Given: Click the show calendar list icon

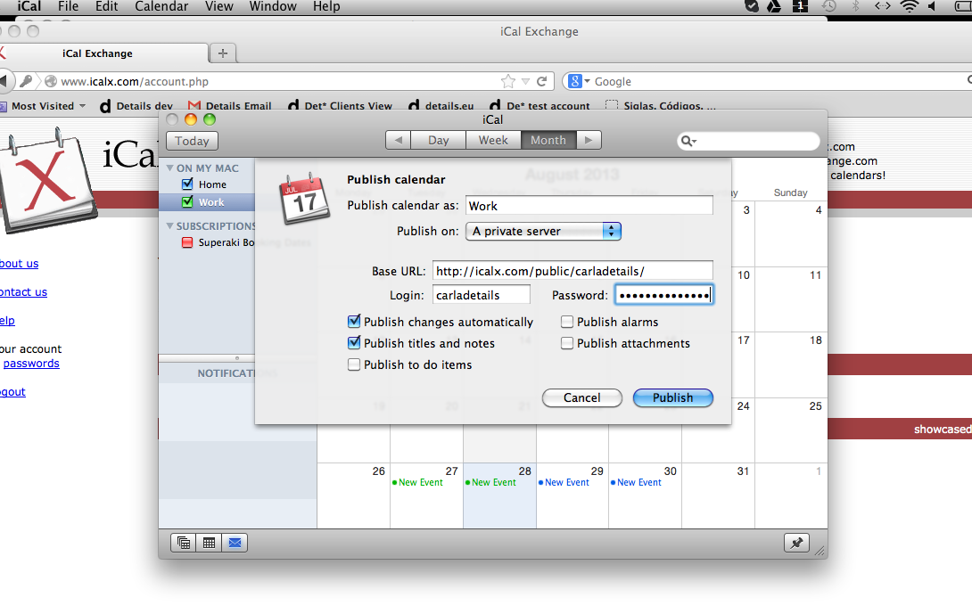Looking at the screenshot, I should 183,542.
